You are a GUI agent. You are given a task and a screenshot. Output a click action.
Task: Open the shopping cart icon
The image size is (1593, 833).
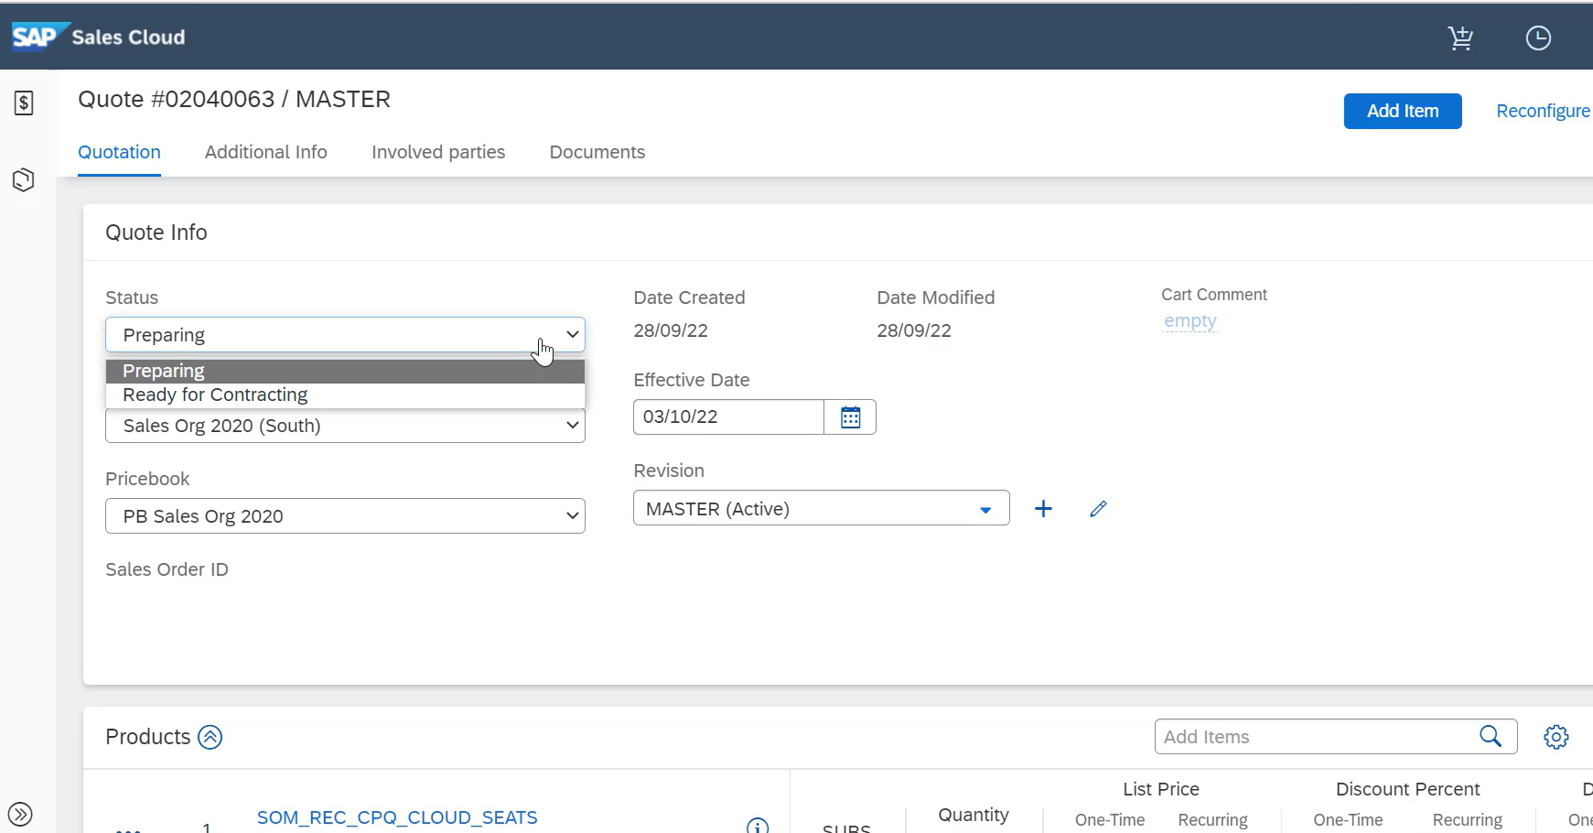click(1460, 38)
